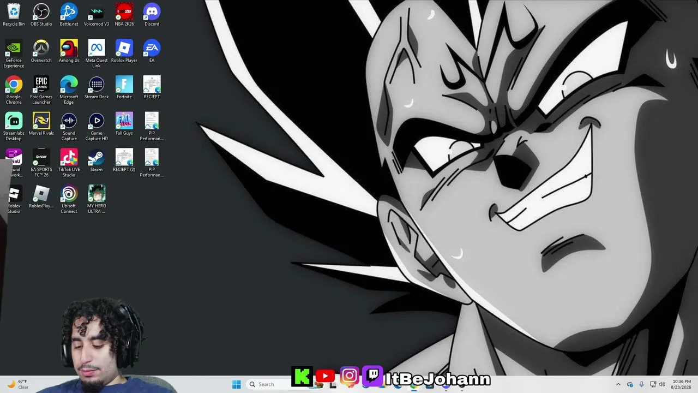Select the MY HERO ULTRA game icon
This screenshot has width=698, height=393.
point(97,199)
